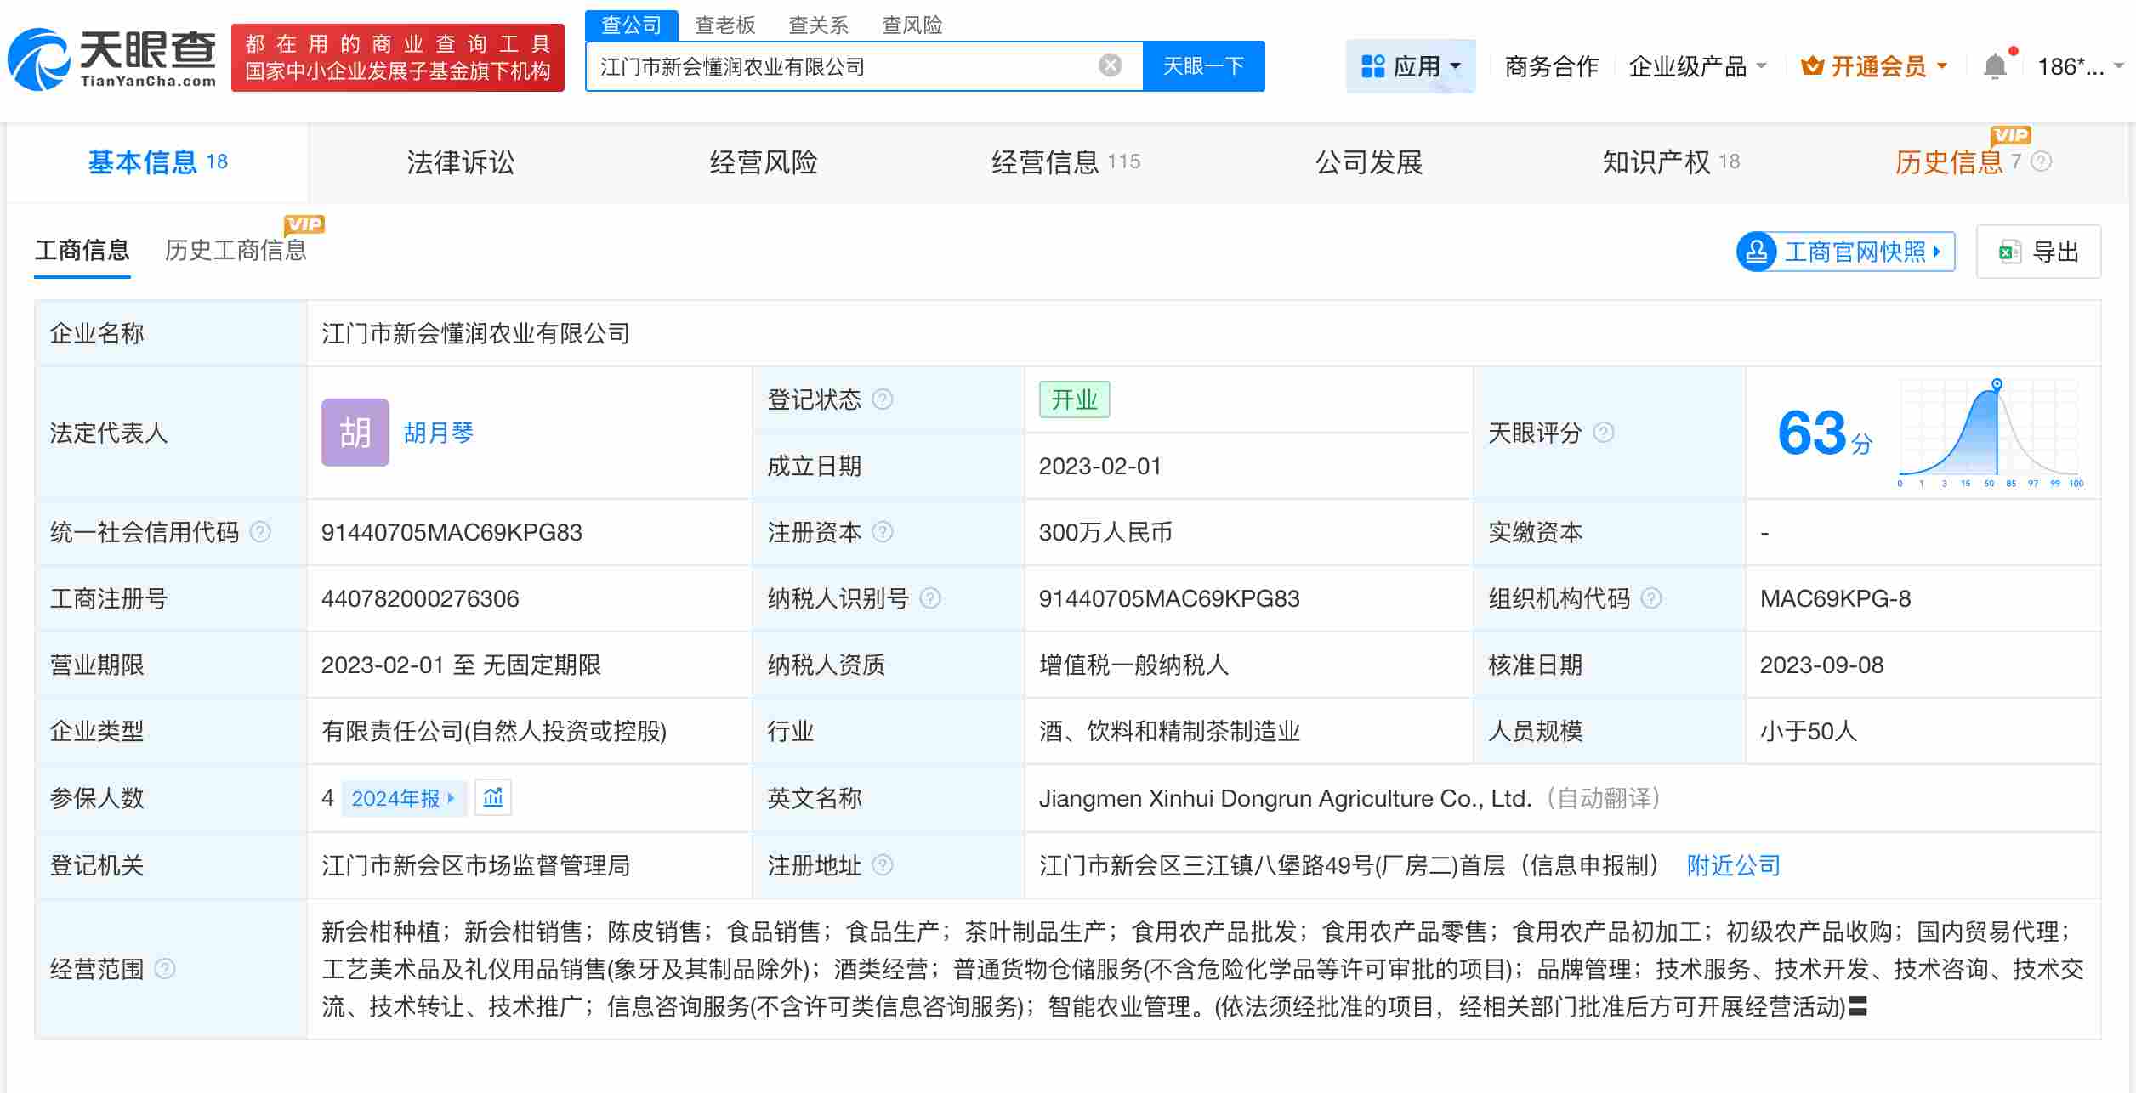Click the VIP crown icon beside 开通会员
This screenshot has width=2136, height=1093.
coord(1812,65)
